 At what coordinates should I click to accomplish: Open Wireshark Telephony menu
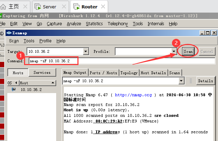(x=118, y=24)
